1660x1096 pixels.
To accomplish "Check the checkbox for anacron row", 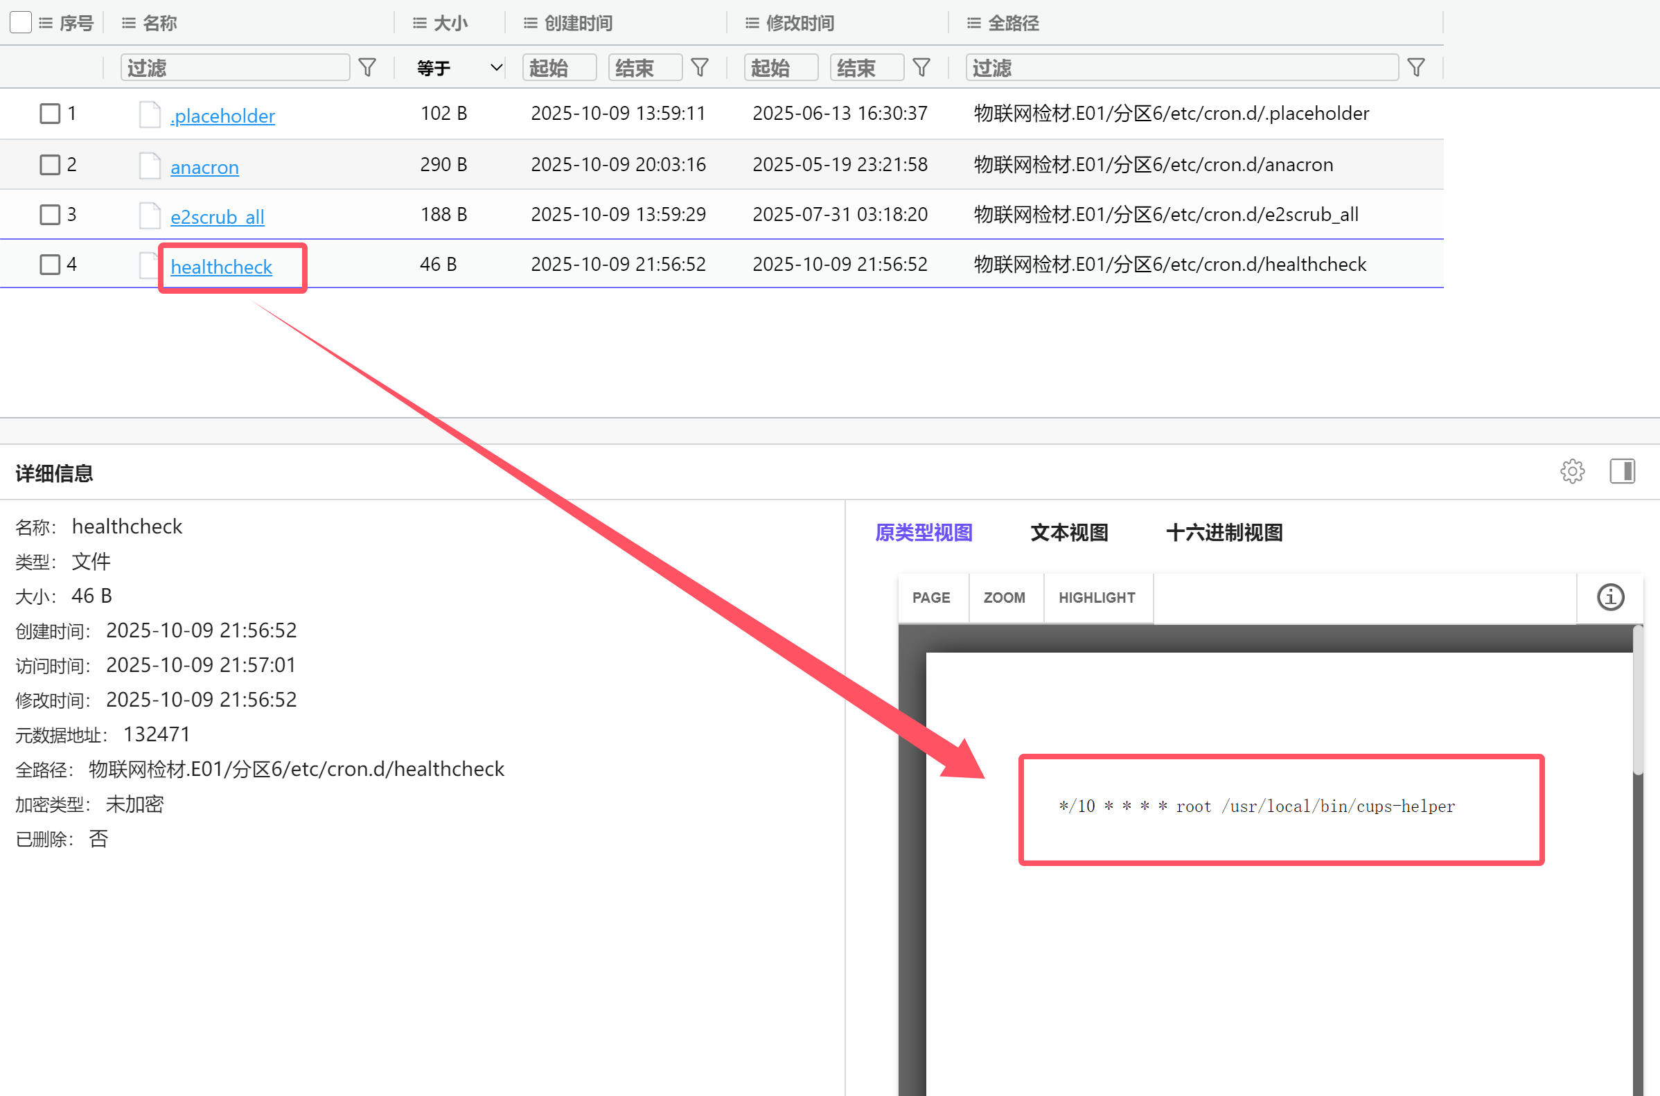I will coord(50,165).
